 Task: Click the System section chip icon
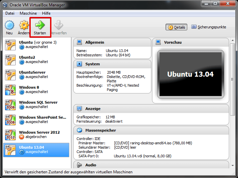tap(79, 64)
